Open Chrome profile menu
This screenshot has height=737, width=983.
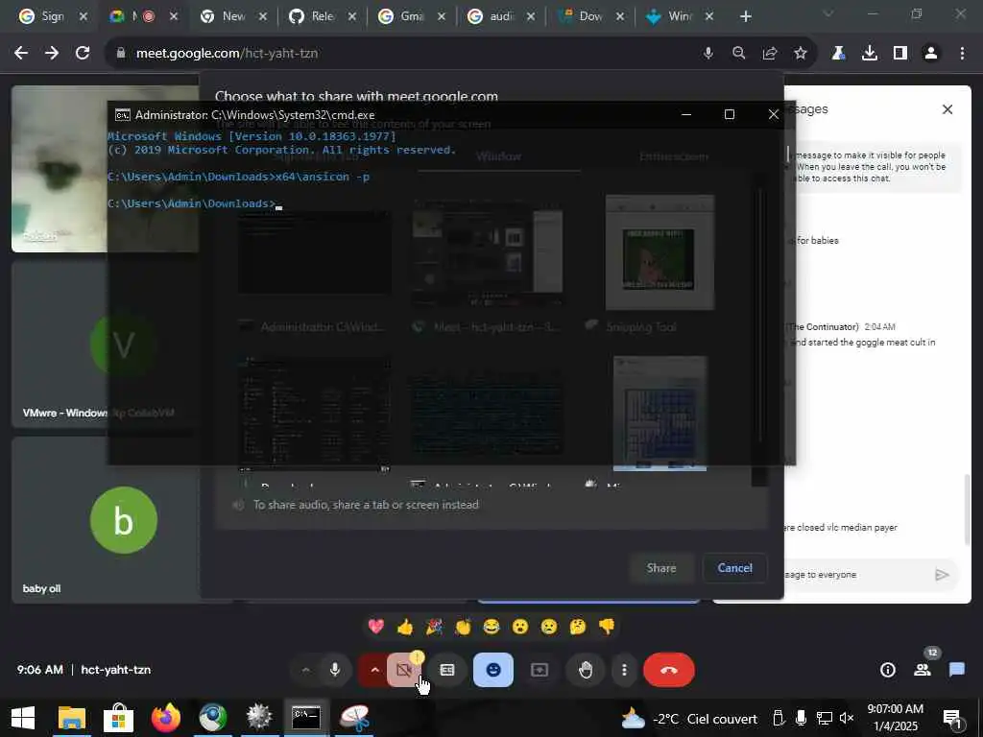click(x=931, y=54)
